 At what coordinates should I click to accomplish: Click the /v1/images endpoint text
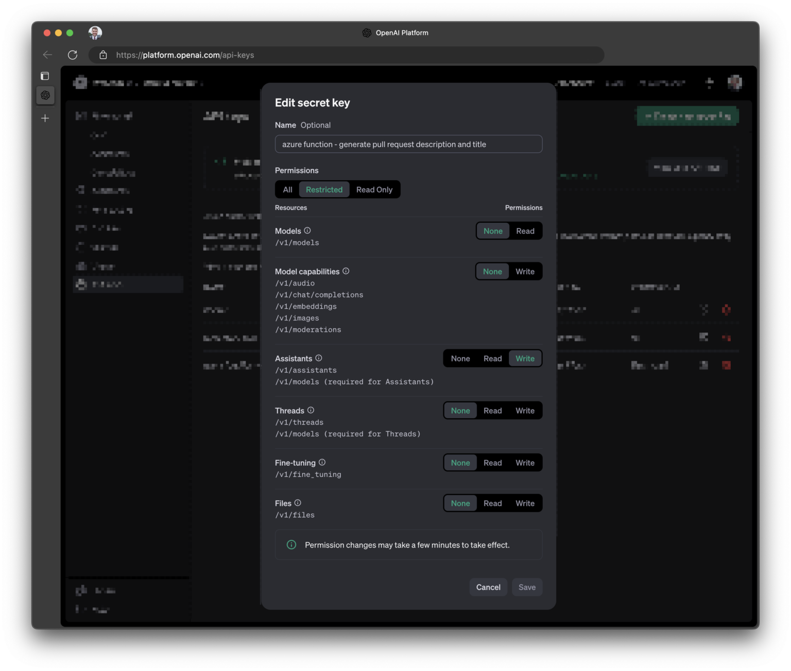(x=297, y=318)
